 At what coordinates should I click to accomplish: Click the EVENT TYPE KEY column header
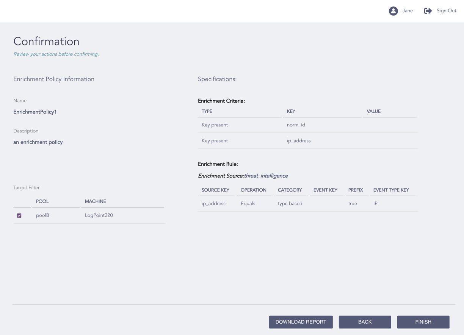pos(391,190)
